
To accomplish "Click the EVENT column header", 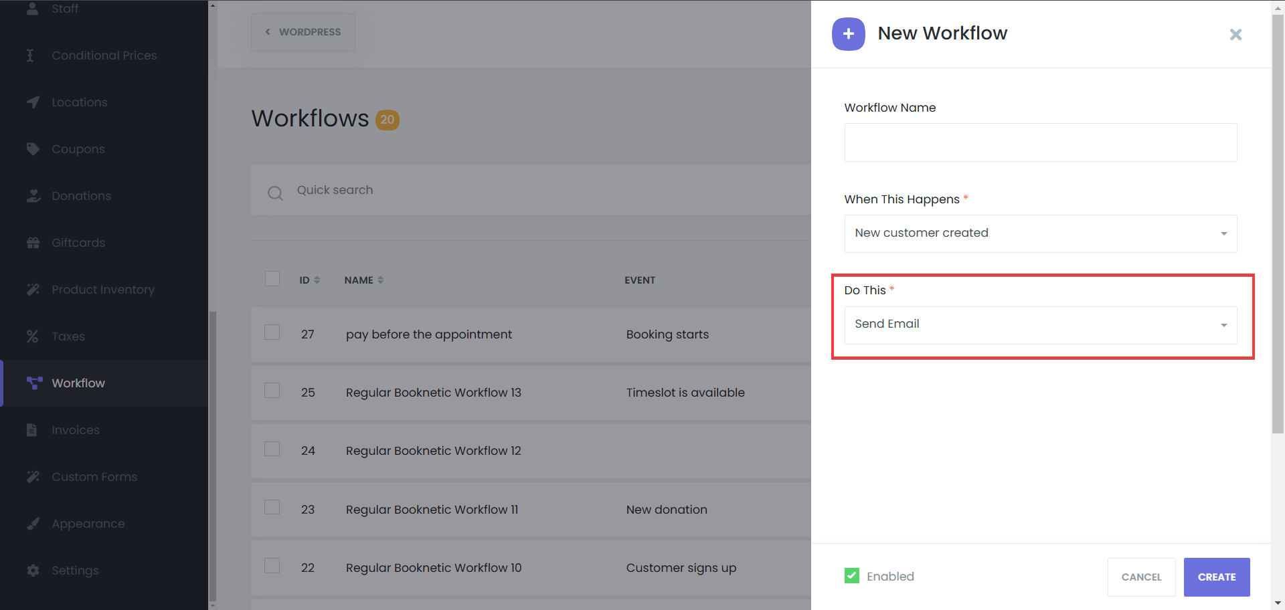I will pos(640,280).
